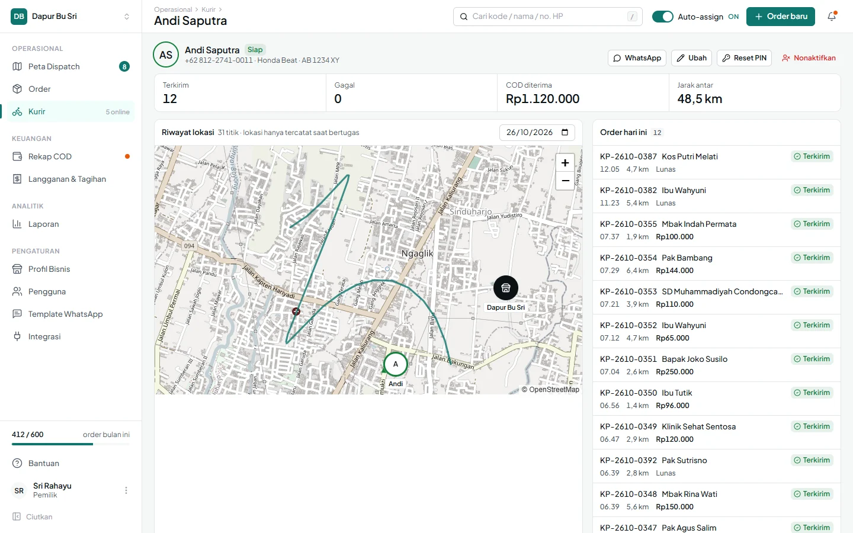The height and width of the screenshot is (533, 853).
Task: Open order KP-2610-0351 Bapak Joko Susilo
Action: point(717,365)
